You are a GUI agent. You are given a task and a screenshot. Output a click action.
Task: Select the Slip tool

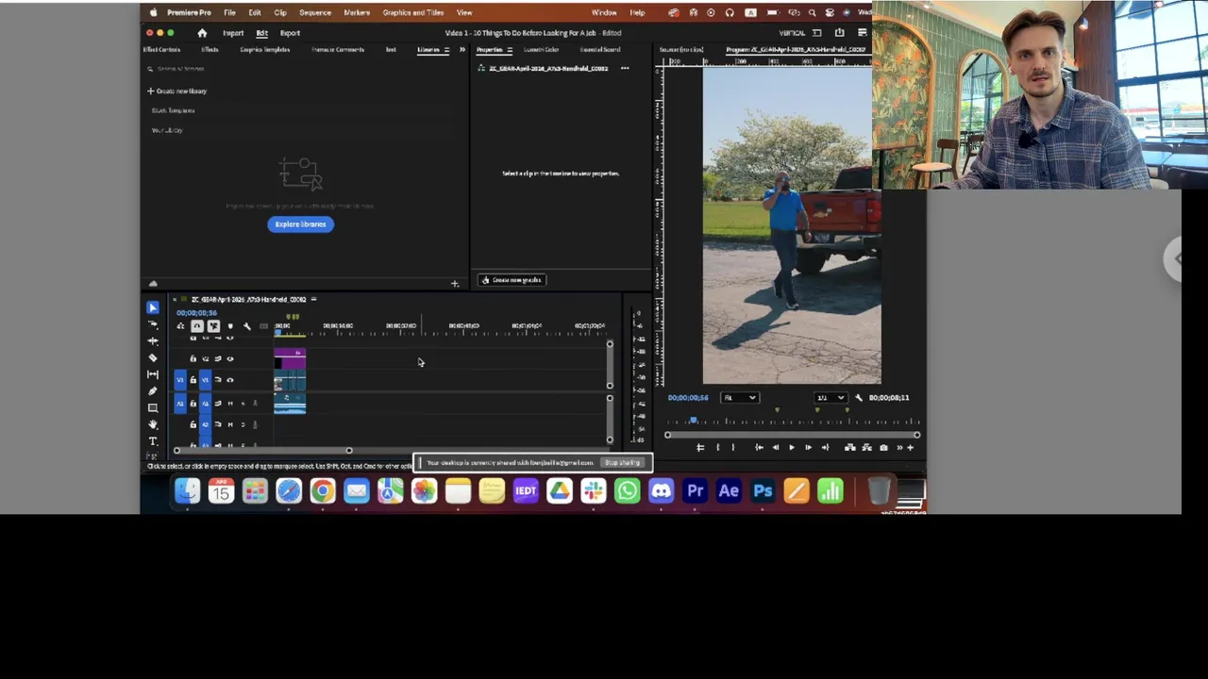pos(153,374)
